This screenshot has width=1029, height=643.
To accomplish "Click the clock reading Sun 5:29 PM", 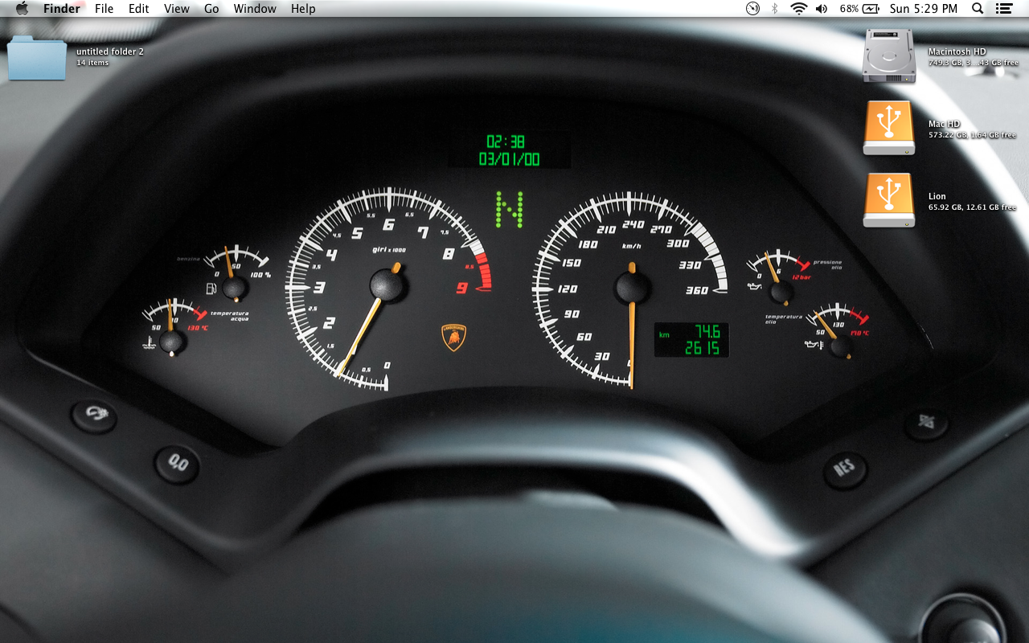I will 924,9.
